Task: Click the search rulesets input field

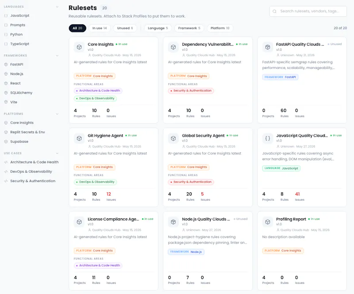Action: point(308,11)
